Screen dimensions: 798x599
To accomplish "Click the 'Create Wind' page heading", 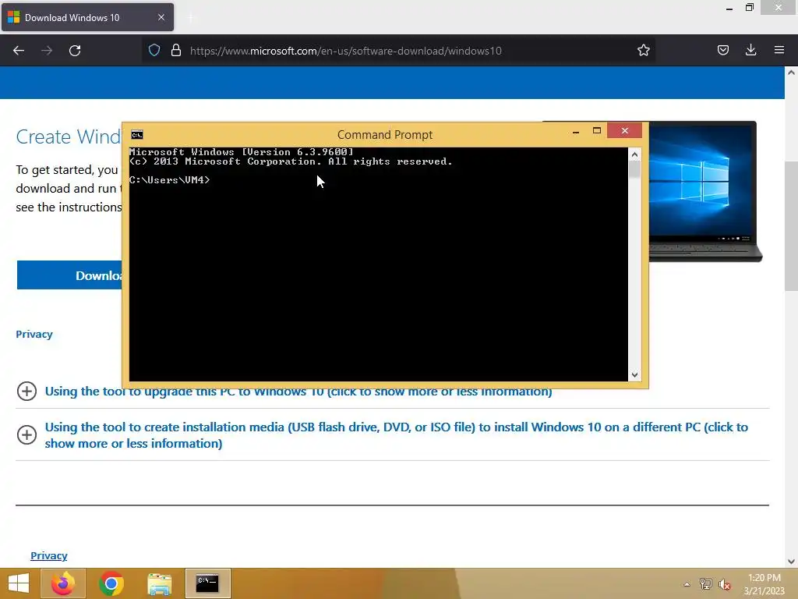I will [x=69, y=136].
